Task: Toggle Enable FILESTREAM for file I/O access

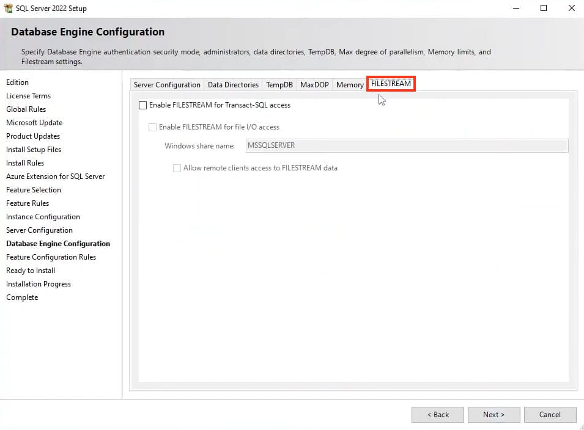Action: click(x=153, y=127)
